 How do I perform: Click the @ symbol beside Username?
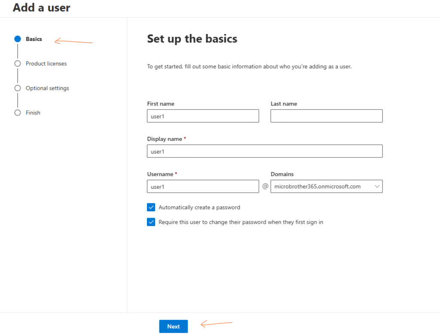[265, 186]
